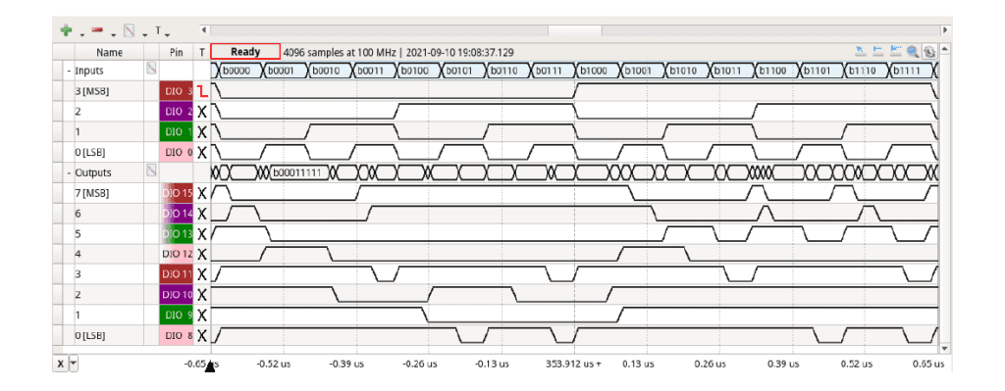Collapse the Inputs bus group
The width and height of the screenshot is (1005, 391).
click(x=70, y=71)
